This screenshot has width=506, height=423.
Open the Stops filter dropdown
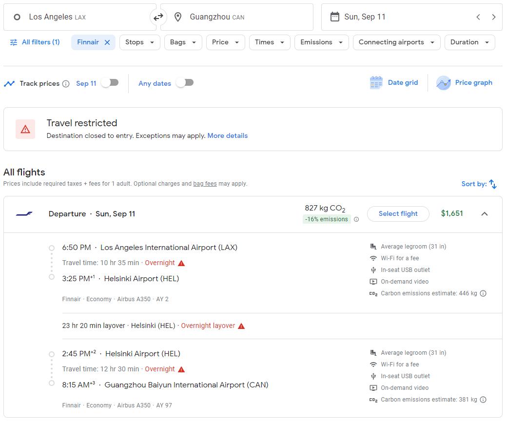(x=139, y=42)
